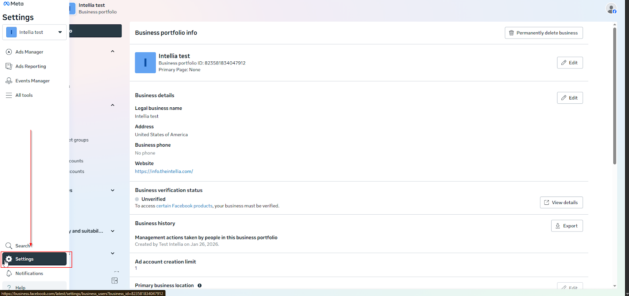
Task: Select the Intellia test value under Legal business name
Action: coord(147,116)
